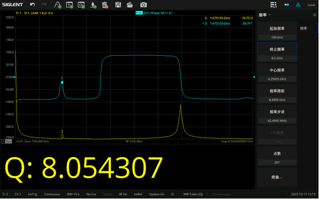Click RF 0.00 dBm power label
Image resolution: width=319 pixels, height=199 pixels.
point(134,142)
